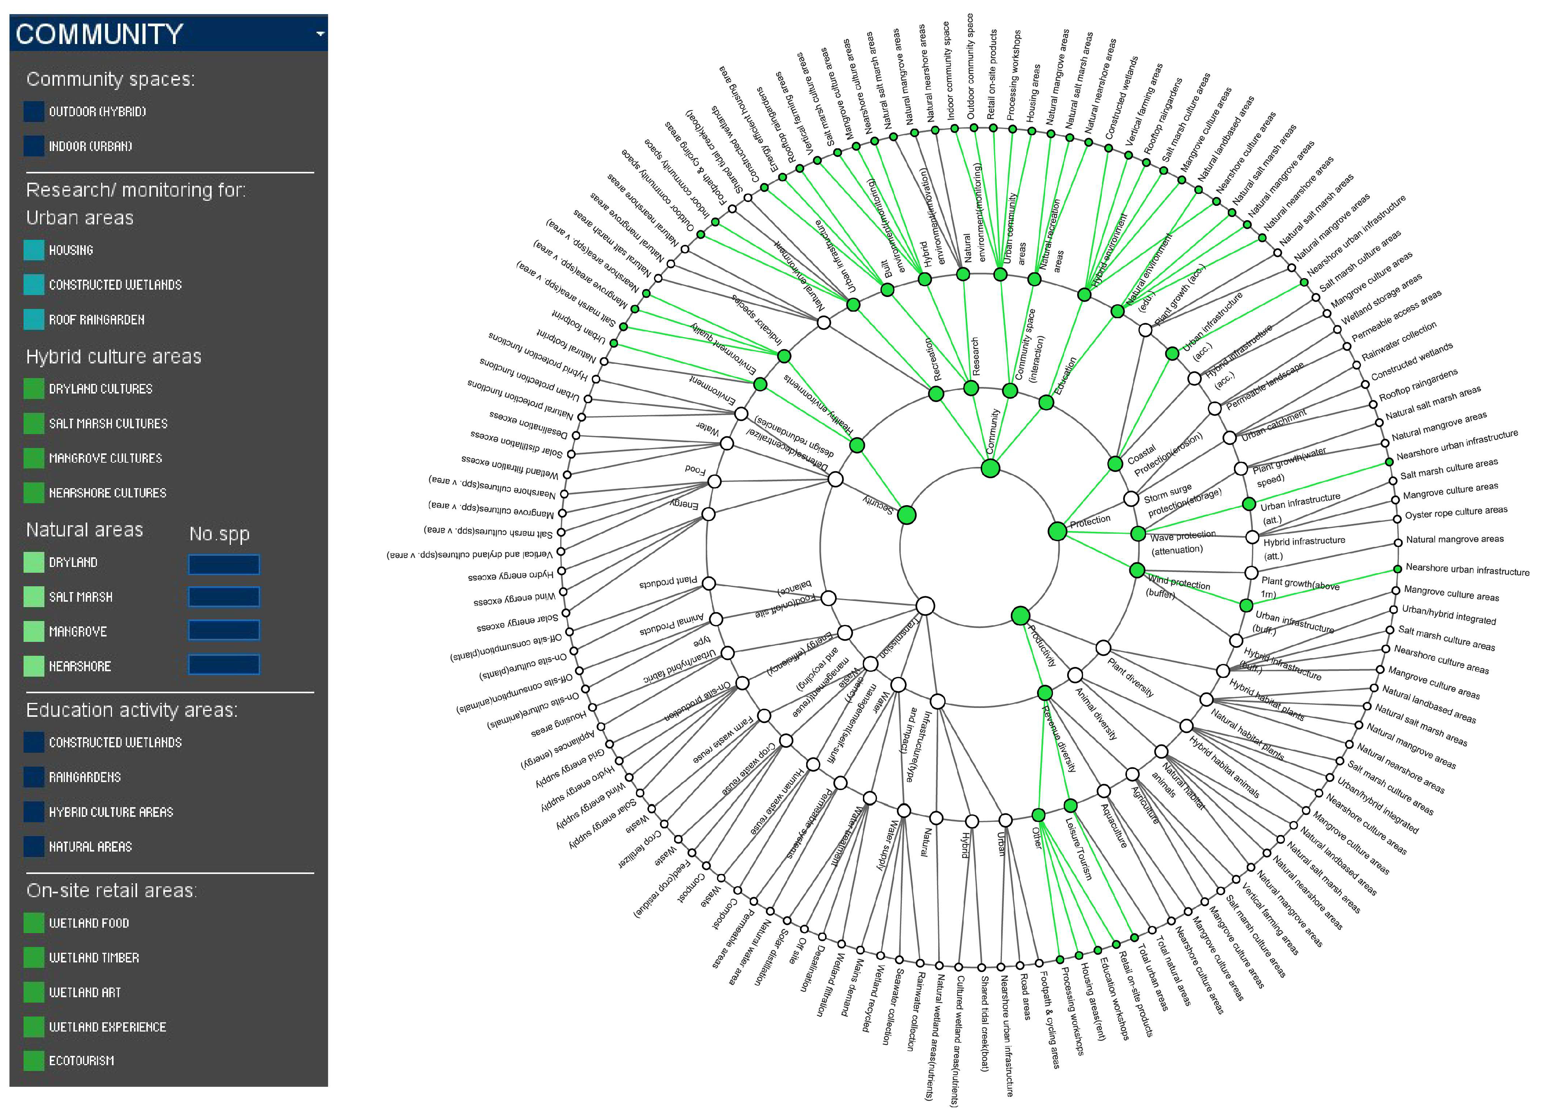The width and height of the screenshot is (1554, 1120).
Task: Click the Wetland Food green square
Action: point(34,923)
